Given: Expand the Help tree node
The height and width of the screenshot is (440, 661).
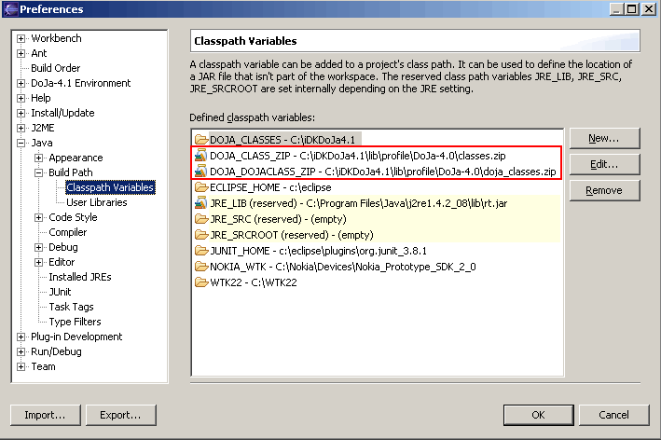Looking at the screenshot, I should 21,98.
